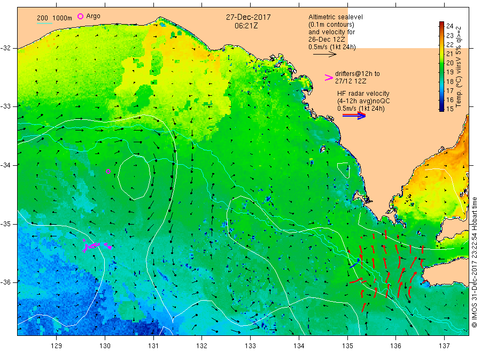Click the '-32' latitude axis label
The image size is (481, 353).
click(x=5, y=48)
